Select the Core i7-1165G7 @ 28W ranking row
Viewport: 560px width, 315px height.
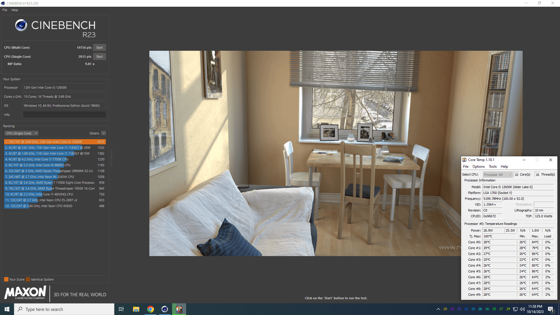tap(55, 148)
